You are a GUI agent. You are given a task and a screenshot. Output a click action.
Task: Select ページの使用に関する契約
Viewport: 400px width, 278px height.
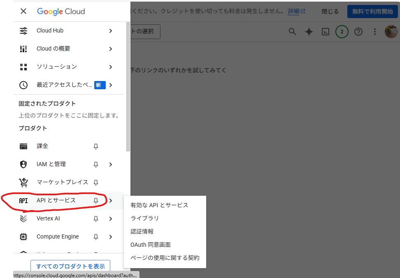pos(165,258)
